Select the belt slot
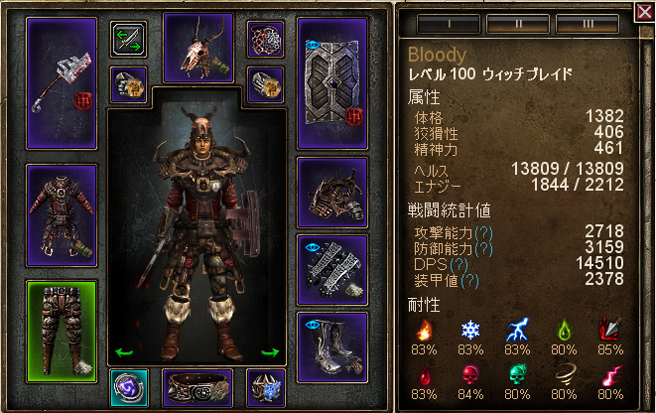This screenshot has height=413, width=656. 197,388
